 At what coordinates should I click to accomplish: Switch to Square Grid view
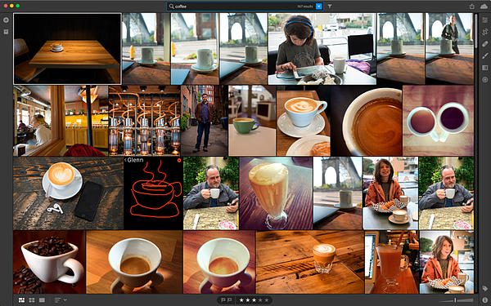click(x=32, y=300)
